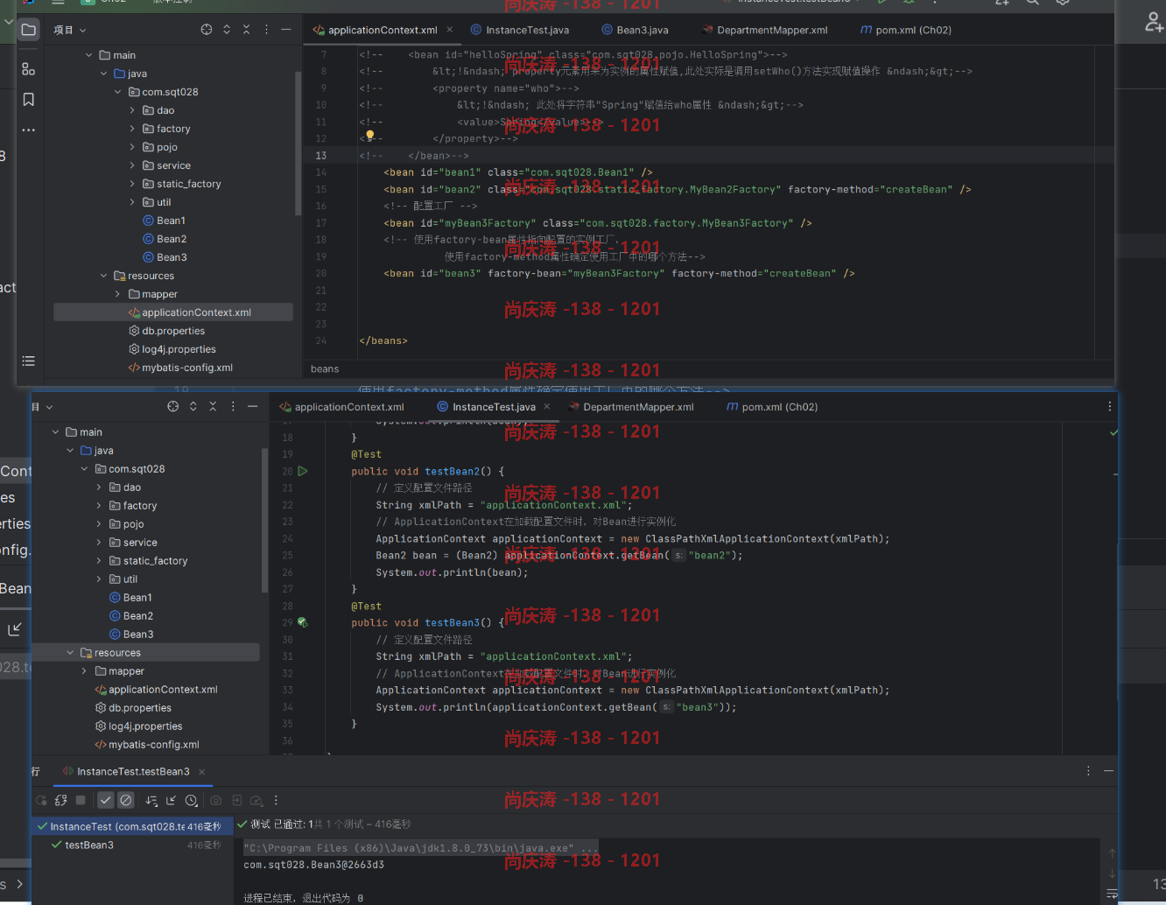Close applicationContext.xml tab in upper window
Image resolution: width=1166 pixels, height=905 pixels.
click(x=450, y=30)
